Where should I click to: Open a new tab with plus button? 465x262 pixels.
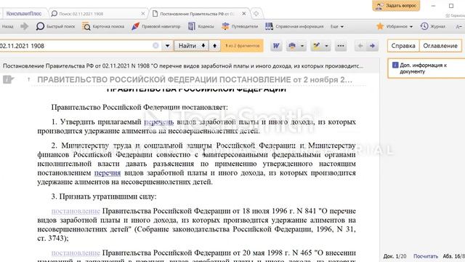pos(256,14)
